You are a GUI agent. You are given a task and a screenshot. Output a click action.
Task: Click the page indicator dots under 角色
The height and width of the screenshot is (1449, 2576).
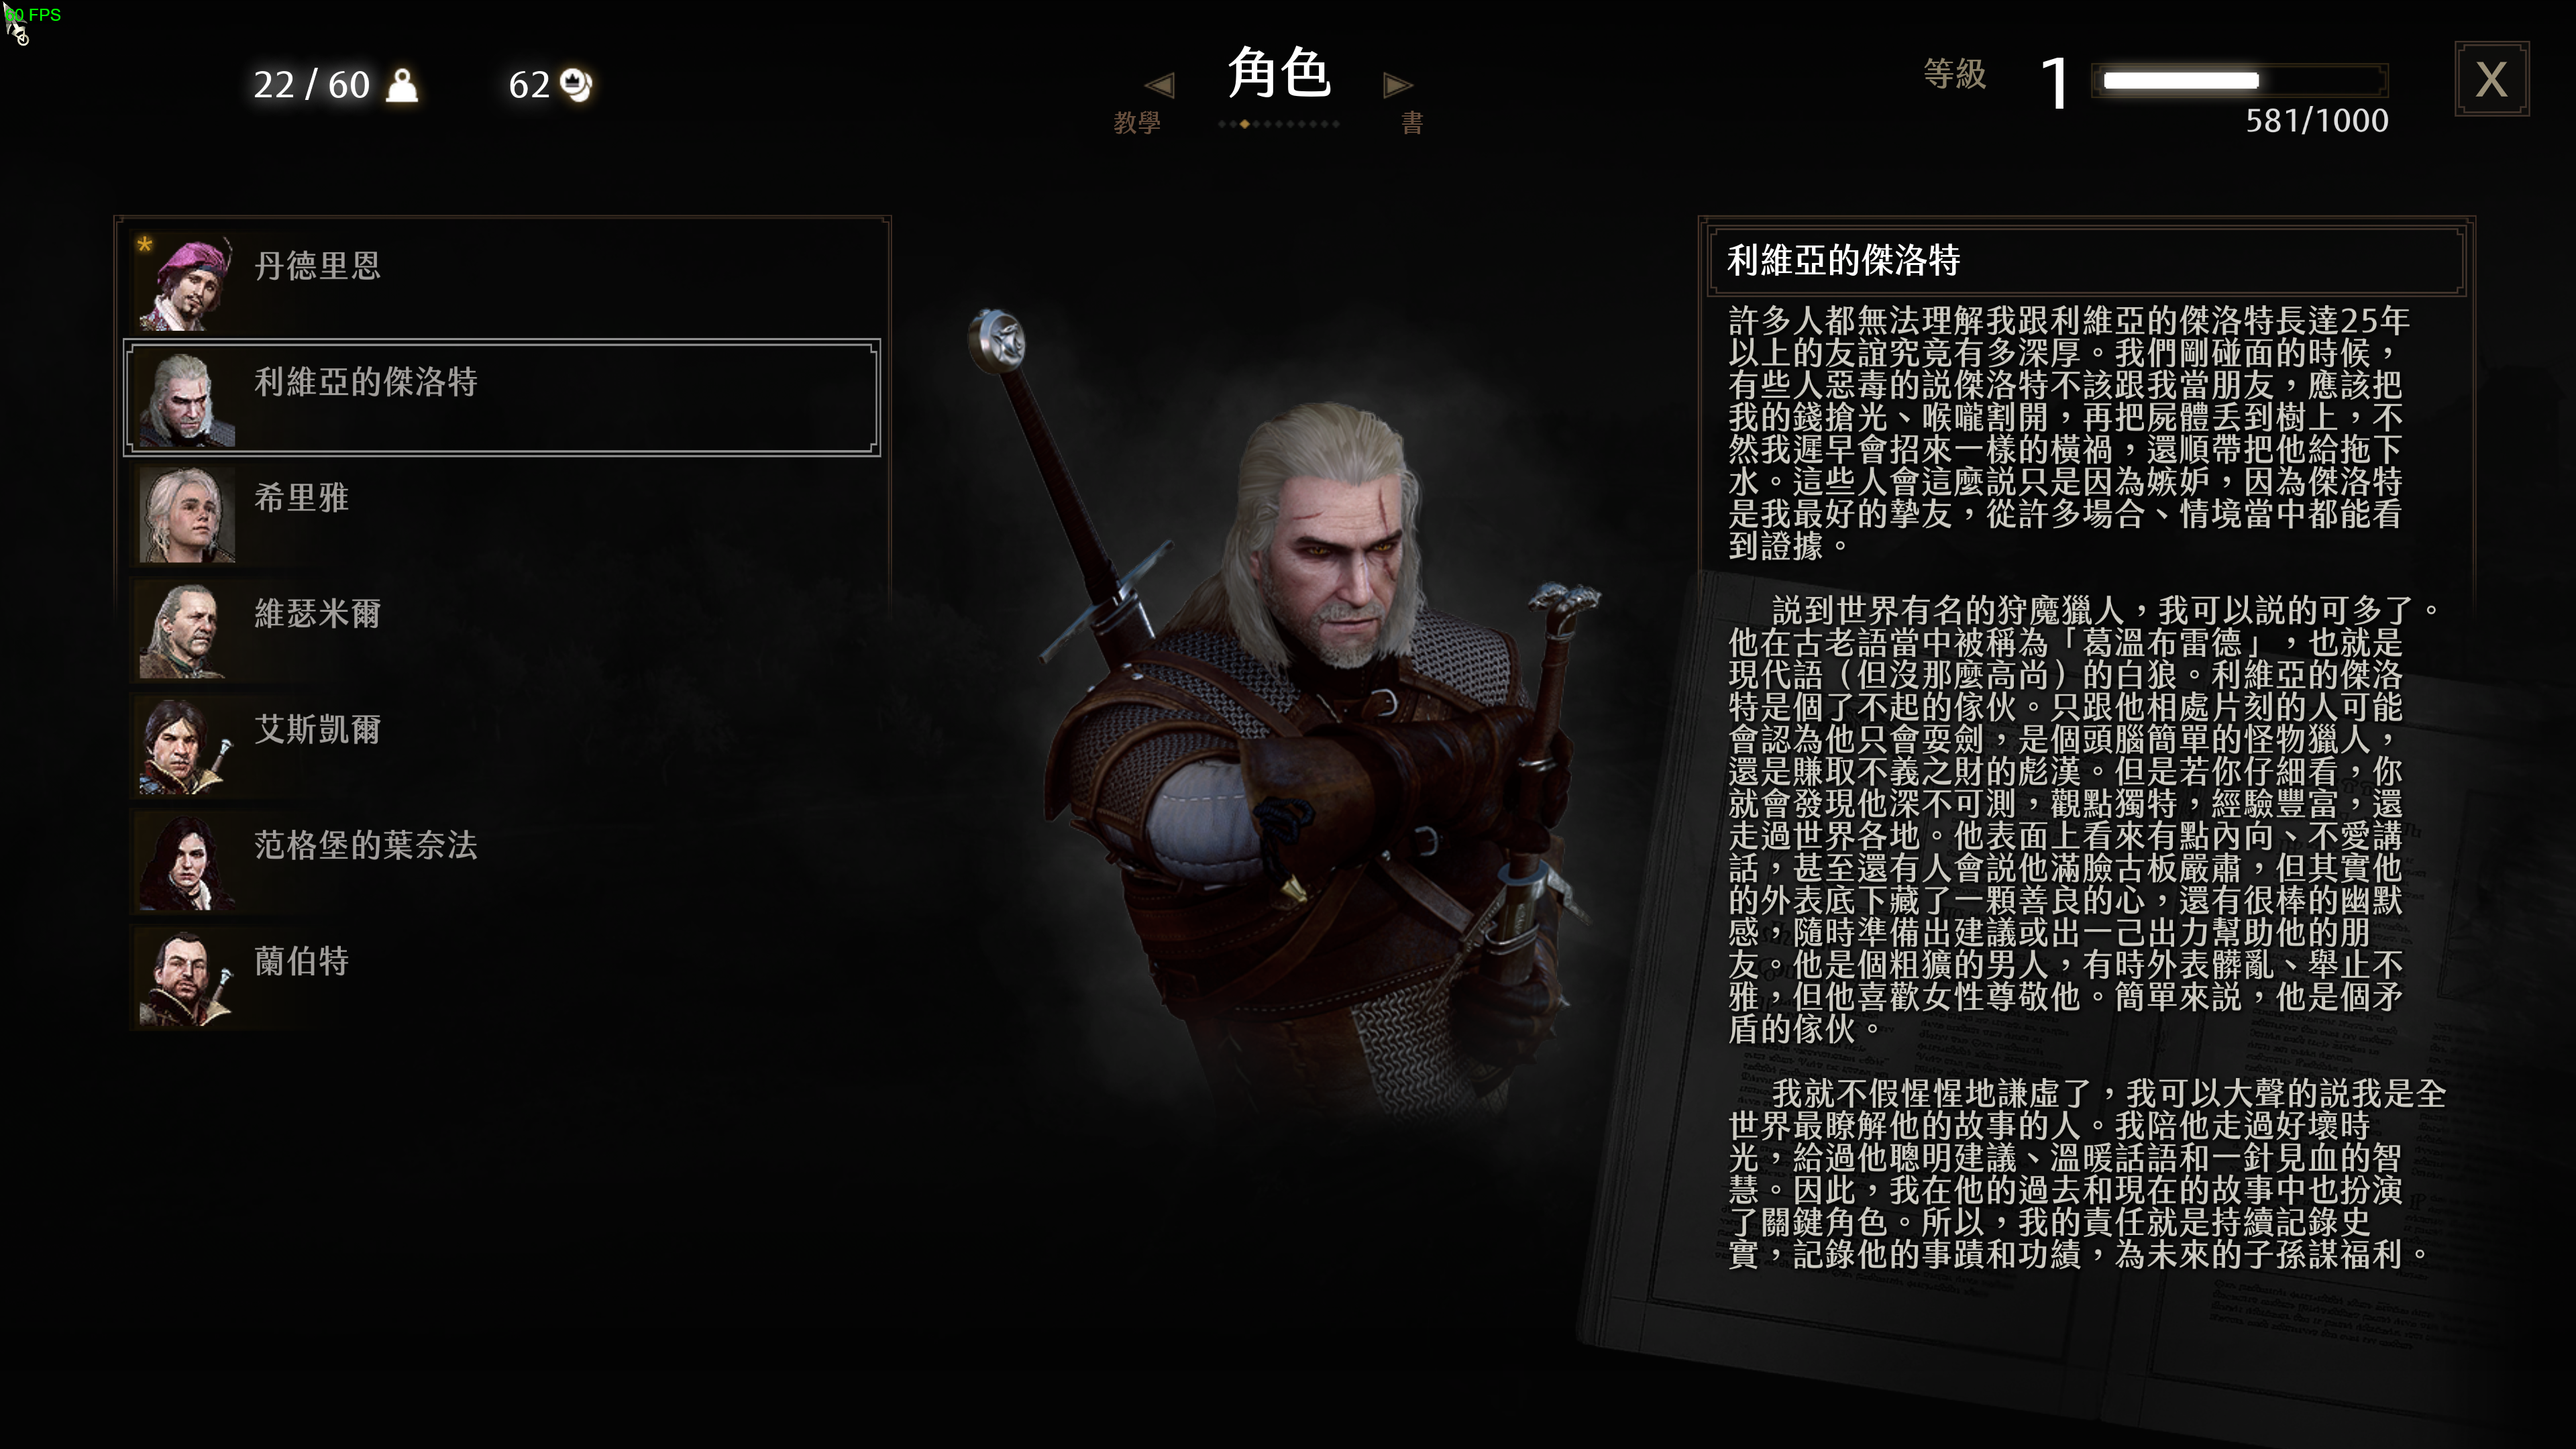click(x=1279, y=124)
